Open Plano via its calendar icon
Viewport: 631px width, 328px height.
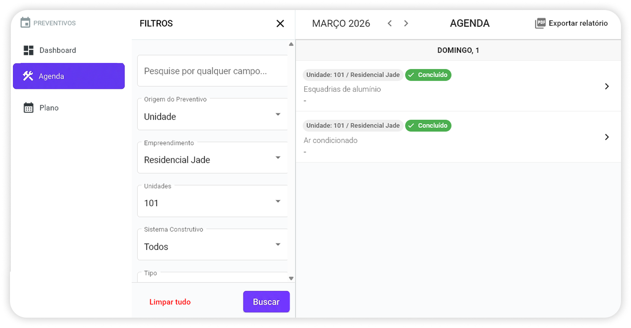(x=28, y=108)
